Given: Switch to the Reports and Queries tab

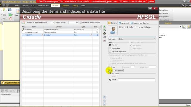Looking at the screenshot, I should point(140,23).
